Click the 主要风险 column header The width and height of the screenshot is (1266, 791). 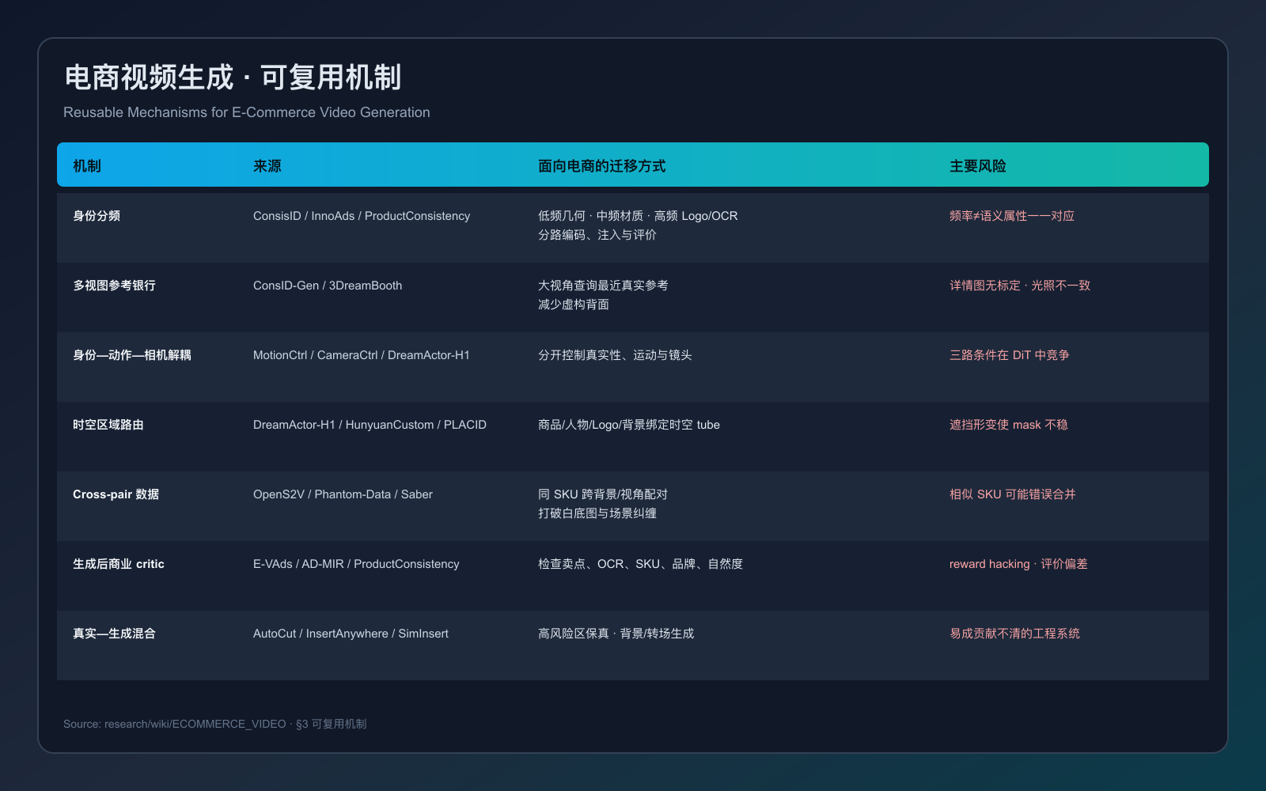pyautogui.click(x=978, y=166)
